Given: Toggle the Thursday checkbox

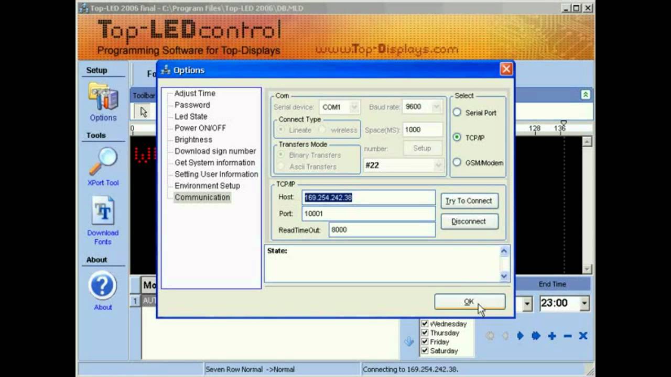Looking at the screenshot, I should [425, 332].
